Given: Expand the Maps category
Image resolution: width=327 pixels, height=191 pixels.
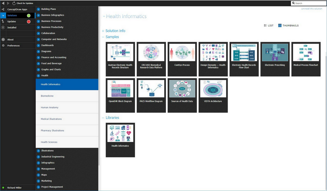Looking at the screenshot, I should coord(38,175).
